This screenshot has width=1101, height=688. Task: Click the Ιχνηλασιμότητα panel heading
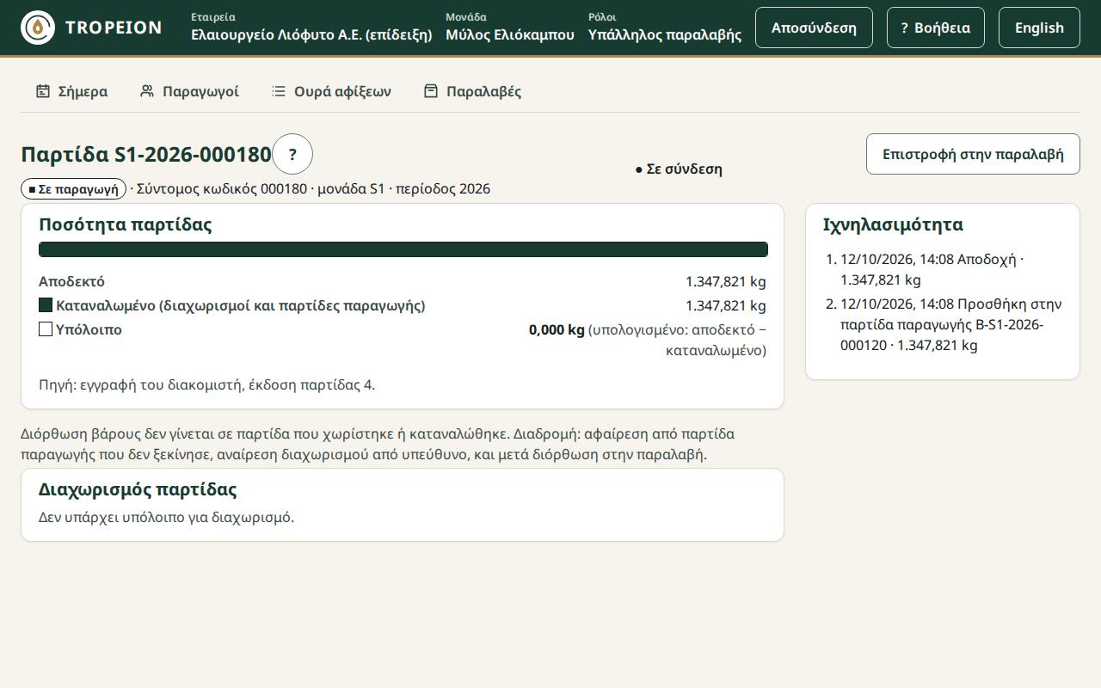click(x=893, y=224)
